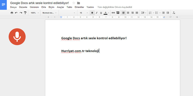Open the move-to-folder icon

78,3
